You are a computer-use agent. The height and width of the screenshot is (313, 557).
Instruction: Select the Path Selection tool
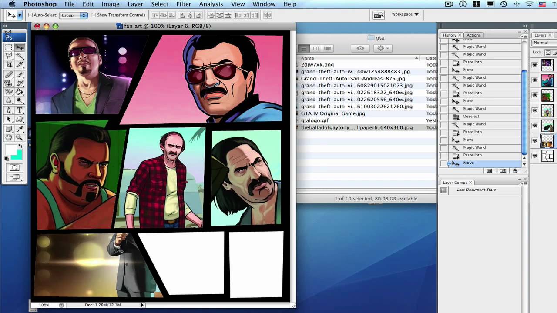tap(9, 119)
